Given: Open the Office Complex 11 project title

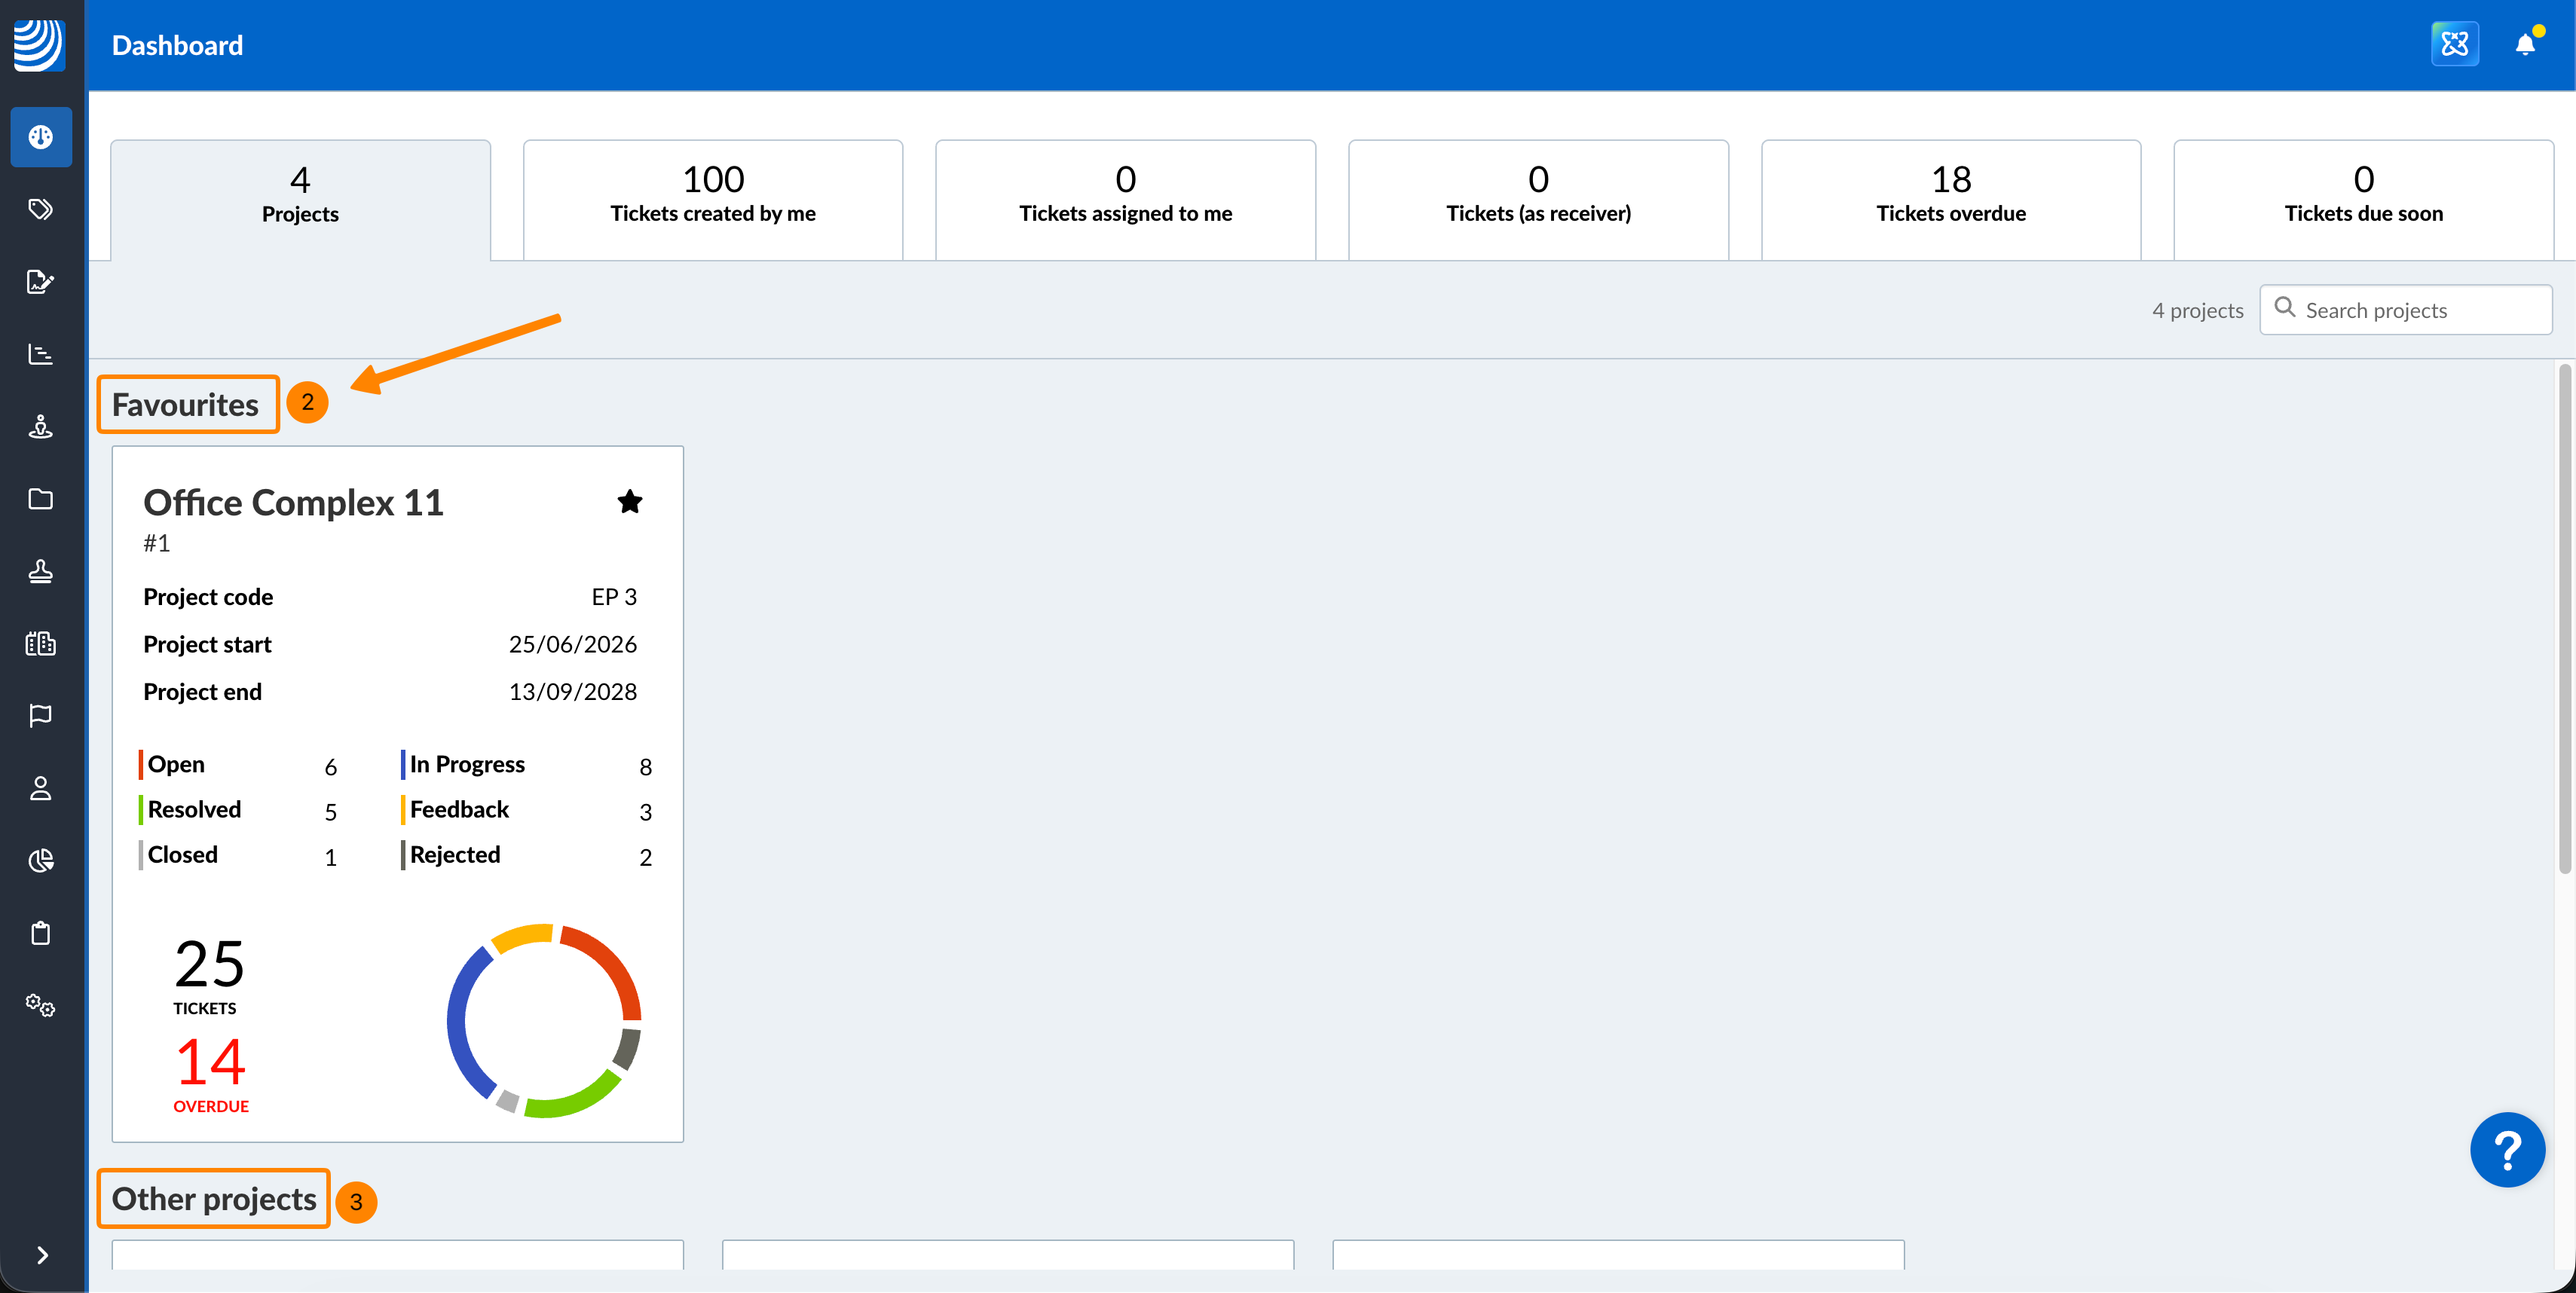Looking at the screenshot, I should pyautogui.click(x=293, y=503).
